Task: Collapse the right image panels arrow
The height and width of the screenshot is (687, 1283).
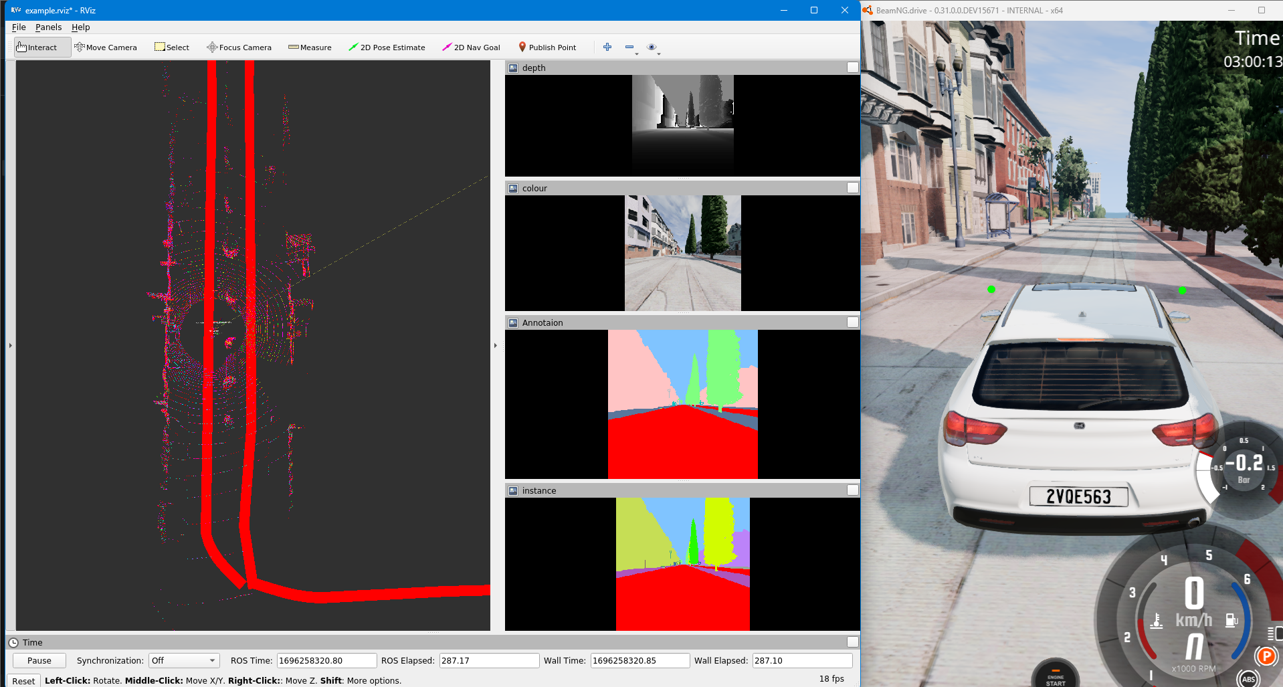Action: [x=496, y=346]
